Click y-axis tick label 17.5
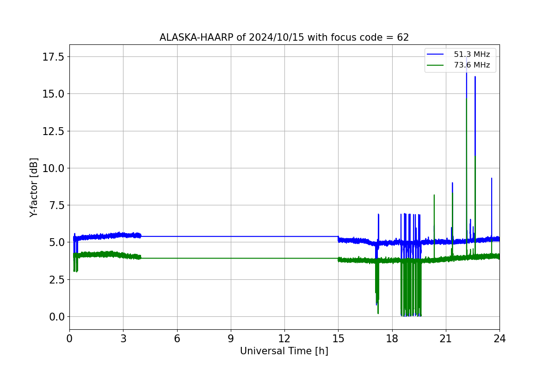This screenshot has height=370, width=555. (54, 56)
